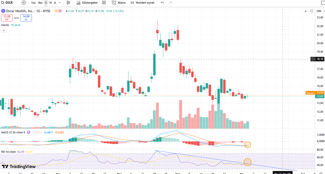Click the Hacim value 19,26 M

click(x=15, y=25)
